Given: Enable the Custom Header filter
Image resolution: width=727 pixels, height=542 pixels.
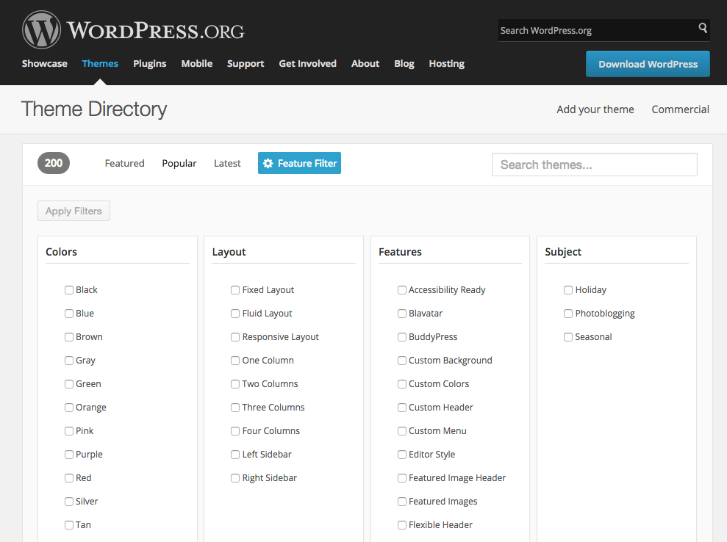Looking at the screenshot, I should [402, 408].
